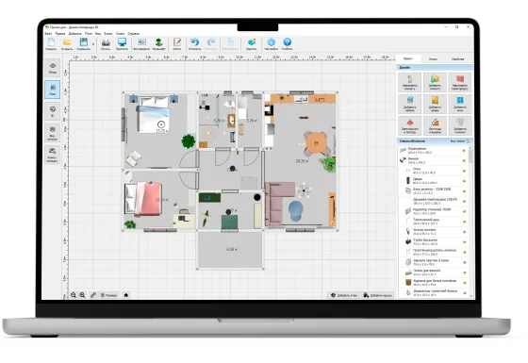Open the dropdown arrow beside Save icon
The height and width of the screenshot is (363, 528).
point(93,44)
